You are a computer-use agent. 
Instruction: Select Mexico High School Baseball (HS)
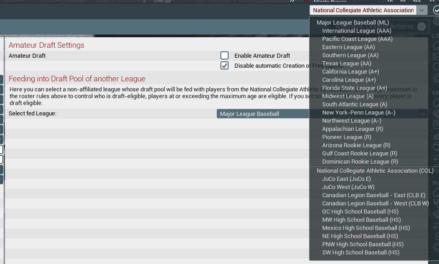(366, 228)
